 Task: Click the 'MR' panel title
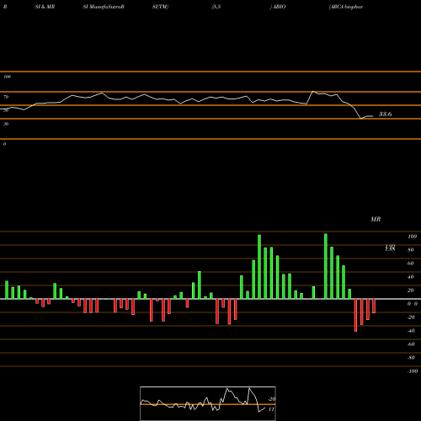[376, 219]
